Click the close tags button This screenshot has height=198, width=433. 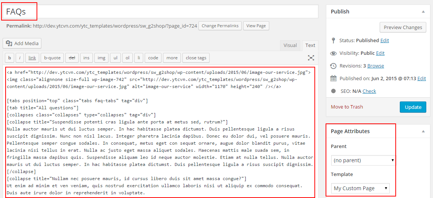196,58
